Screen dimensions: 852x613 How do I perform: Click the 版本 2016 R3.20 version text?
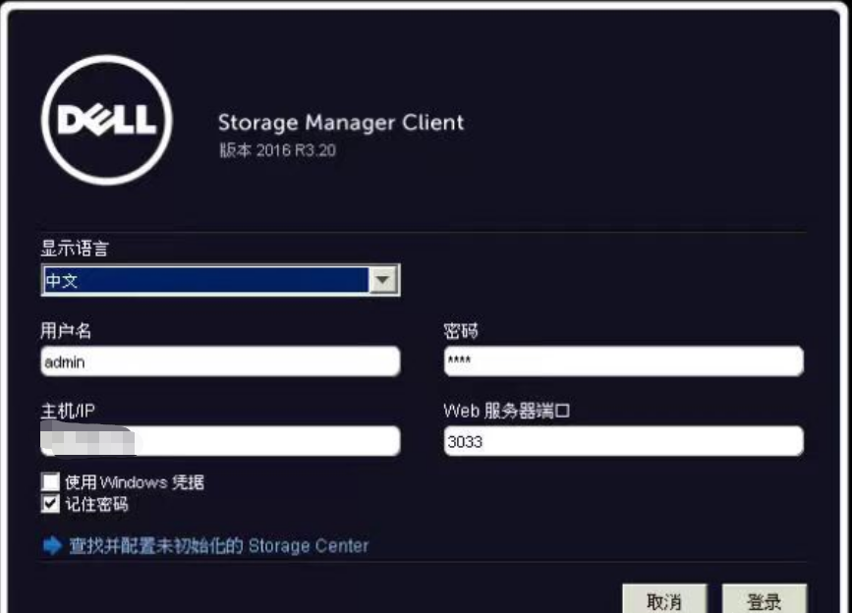[x=276, y=151]
